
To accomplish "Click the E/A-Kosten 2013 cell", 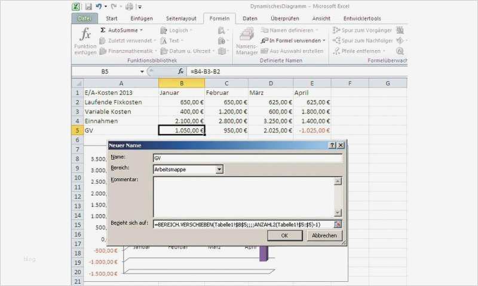I will (x=121, y=93).
